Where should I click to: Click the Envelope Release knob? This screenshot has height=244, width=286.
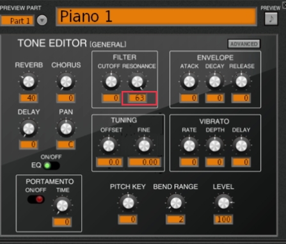(x=241, y=81)
